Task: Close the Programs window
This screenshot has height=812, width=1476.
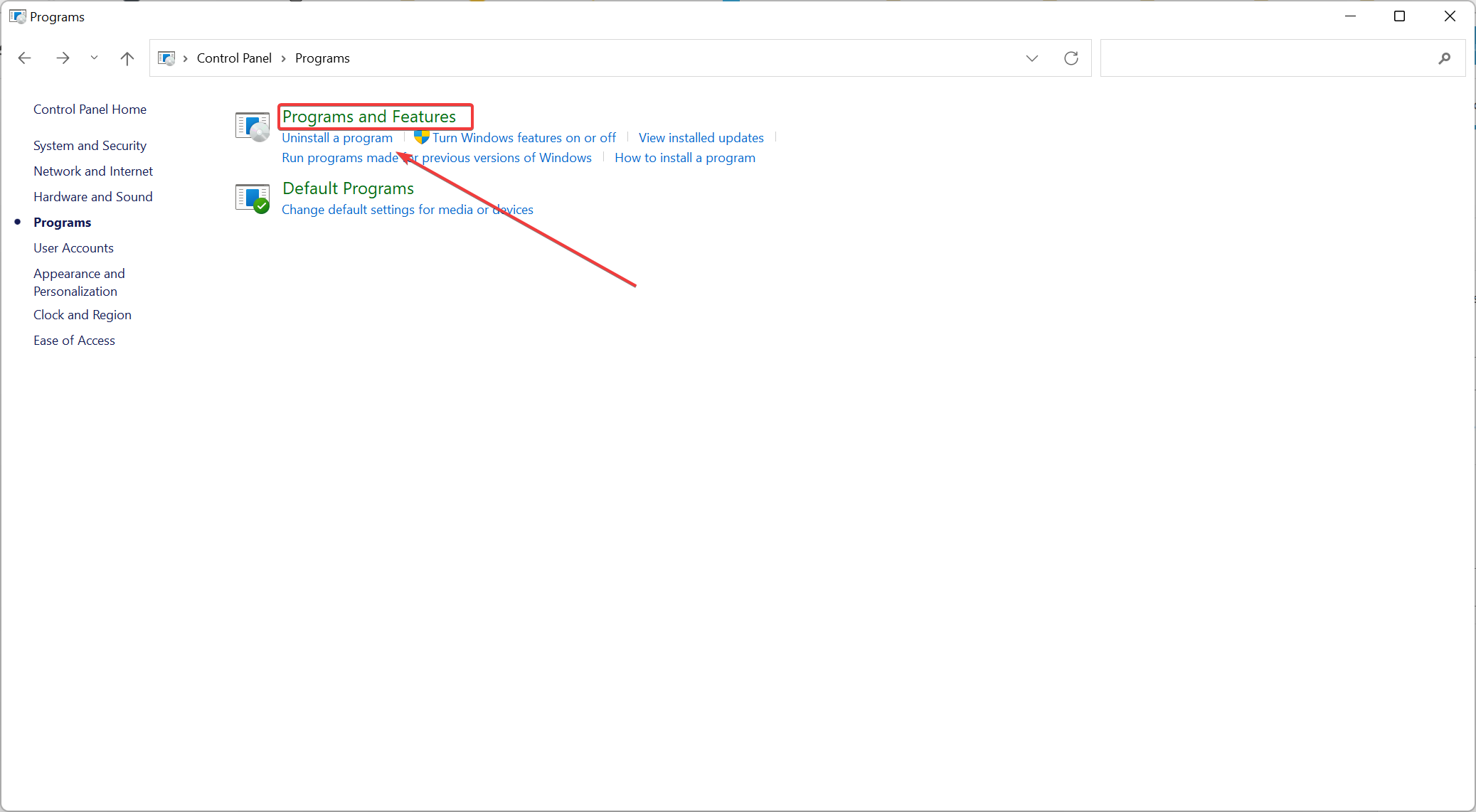Action: pos(1450,16)
